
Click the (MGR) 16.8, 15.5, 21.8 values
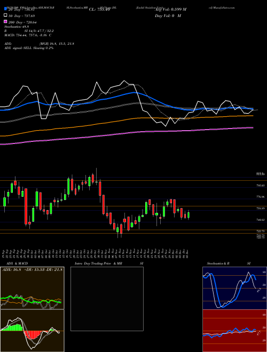(57, 44)
